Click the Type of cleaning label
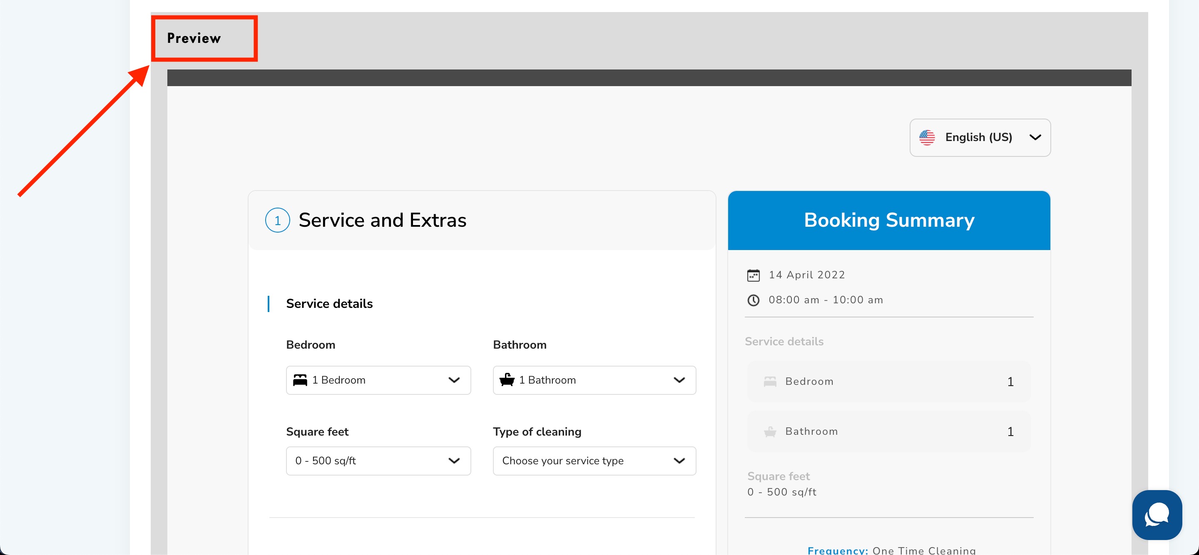The image size is (1199, 555). click(x=537, y=432)
